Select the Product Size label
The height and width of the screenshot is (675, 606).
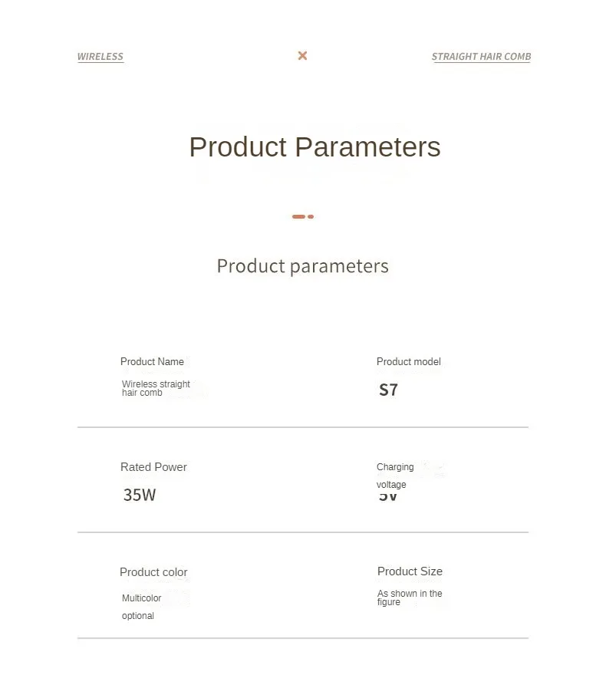[410, 571]
